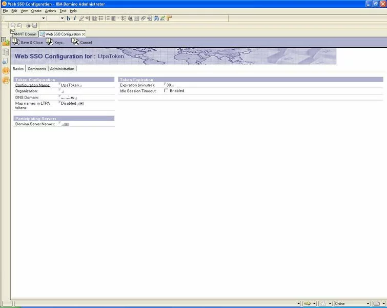
Task: Click the lowest round orange sidebar icon
Action: coord(6,80)
